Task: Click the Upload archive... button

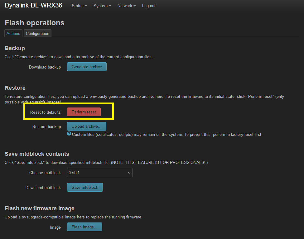Action: click(x=86, y=126)
